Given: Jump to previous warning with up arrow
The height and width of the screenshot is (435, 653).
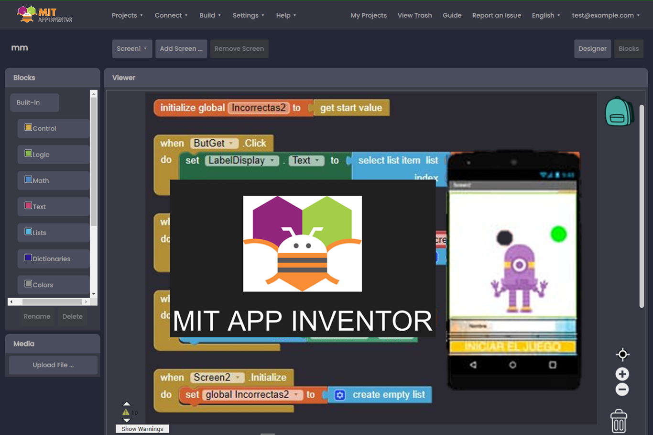Looking at the screenshot, I should tap(126, 404).
